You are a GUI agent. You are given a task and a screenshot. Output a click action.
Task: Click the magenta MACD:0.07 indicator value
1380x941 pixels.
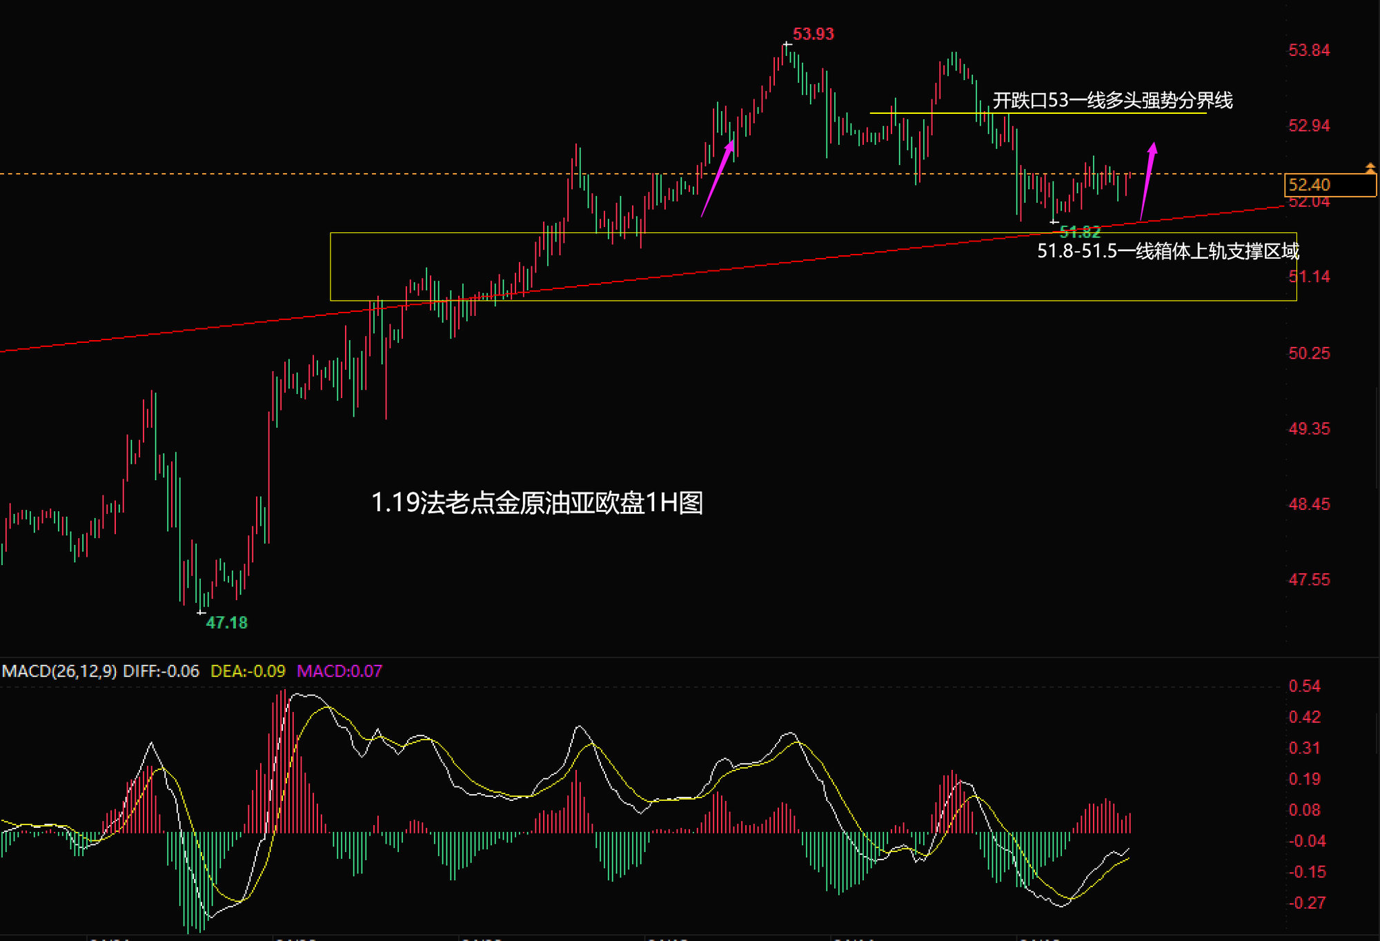(x=339, y=671)
